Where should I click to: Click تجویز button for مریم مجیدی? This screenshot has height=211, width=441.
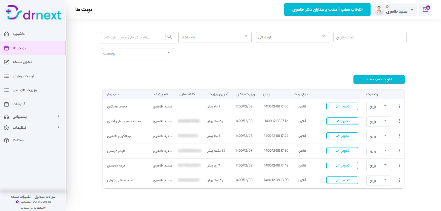[342, 166]
